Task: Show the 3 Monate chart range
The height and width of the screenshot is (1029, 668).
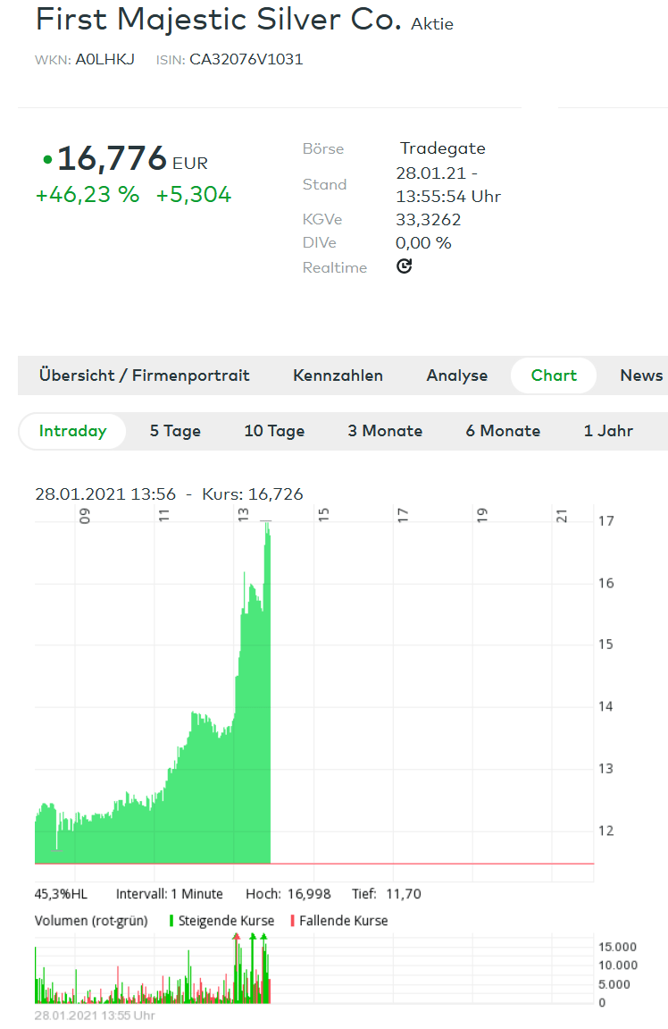Action: coord(385,431)
